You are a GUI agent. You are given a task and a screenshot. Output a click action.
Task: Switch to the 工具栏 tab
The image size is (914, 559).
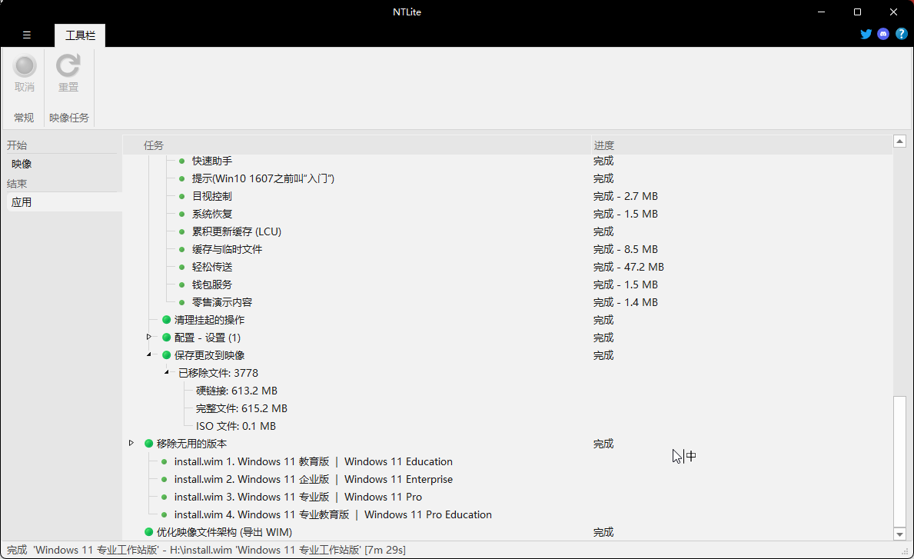point(80,35)
